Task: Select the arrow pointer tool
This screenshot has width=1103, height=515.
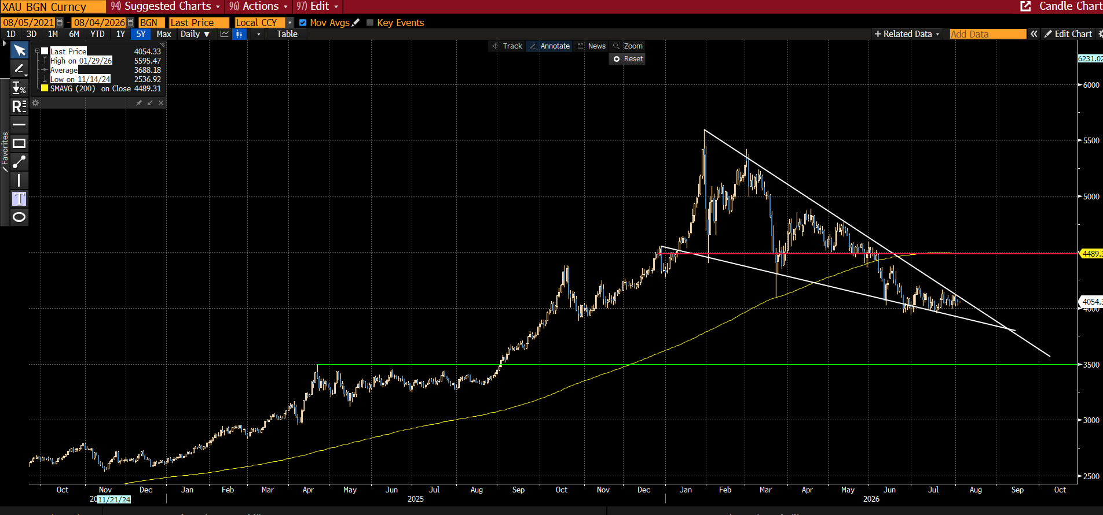Action: coord(19,50)
